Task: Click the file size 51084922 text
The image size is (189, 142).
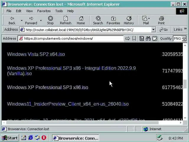Action: point(172,104)
